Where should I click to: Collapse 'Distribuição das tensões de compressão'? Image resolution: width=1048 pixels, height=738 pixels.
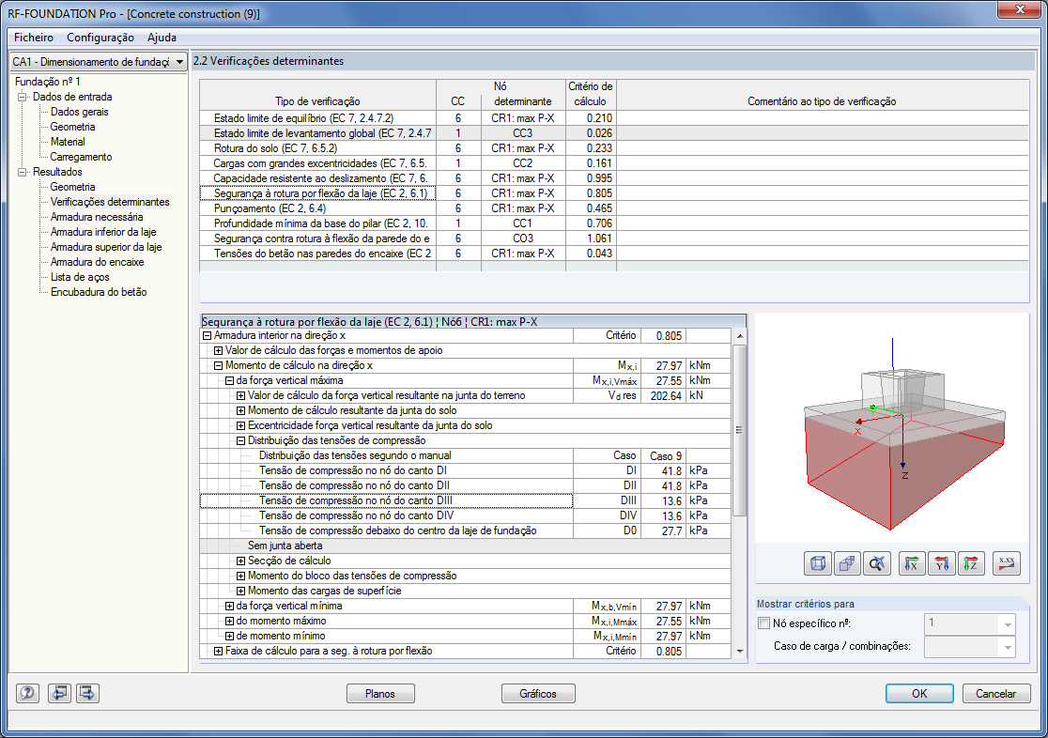240,440
